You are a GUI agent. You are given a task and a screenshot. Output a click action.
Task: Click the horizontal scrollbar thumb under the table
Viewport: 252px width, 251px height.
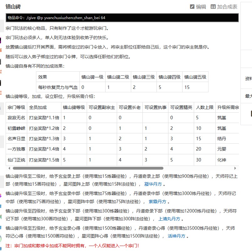point(88,168)
